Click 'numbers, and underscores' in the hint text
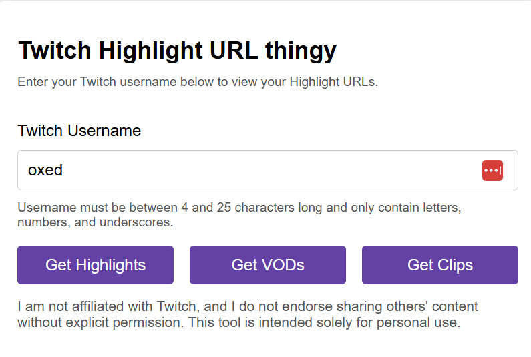The width and height of the screenshot is (531, 357). click(96, 222)
